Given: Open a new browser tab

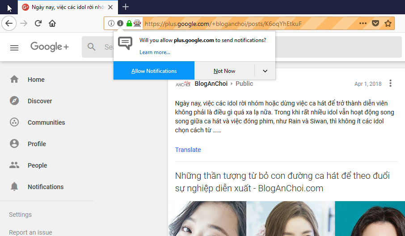Looking at the screenshot, I should pos(126,7).
